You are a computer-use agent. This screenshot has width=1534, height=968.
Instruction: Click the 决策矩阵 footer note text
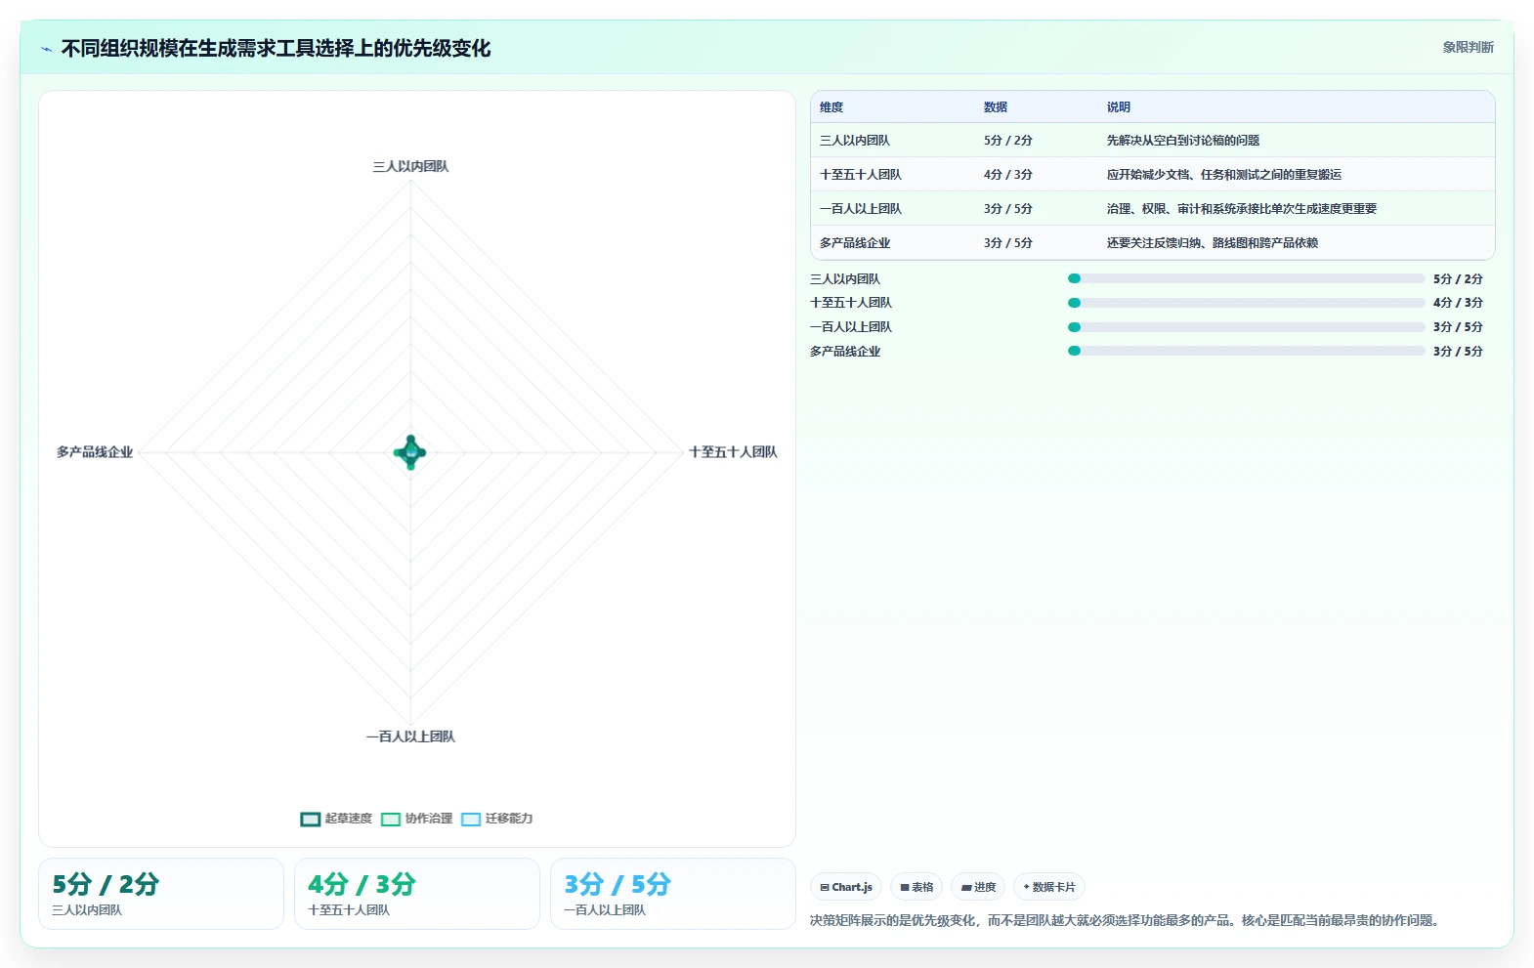(1128, 920)
